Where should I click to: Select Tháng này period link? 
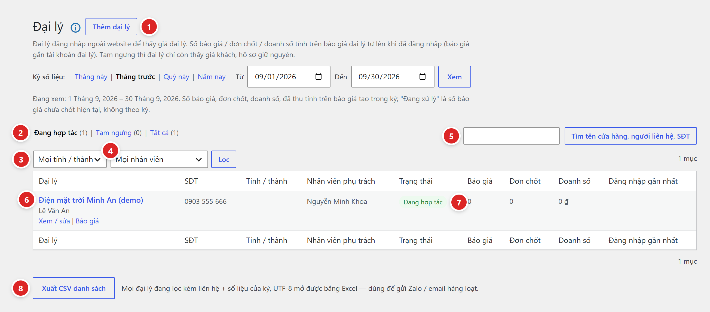click(x=91, y=77)
